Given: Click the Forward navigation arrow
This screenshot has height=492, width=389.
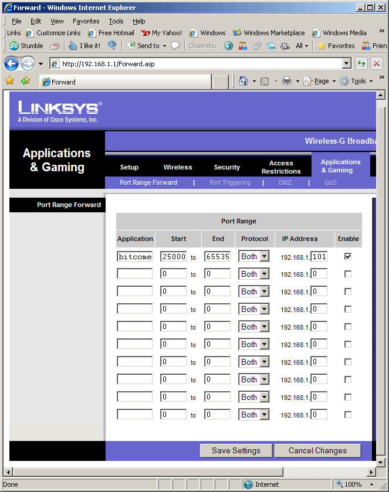Looking at the screenshot, I should tap(28, 64).
